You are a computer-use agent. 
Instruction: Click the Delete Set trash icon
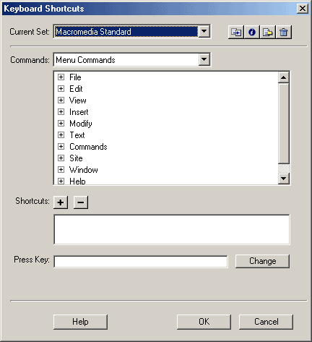pyautogui.click(x=284, y=32)
